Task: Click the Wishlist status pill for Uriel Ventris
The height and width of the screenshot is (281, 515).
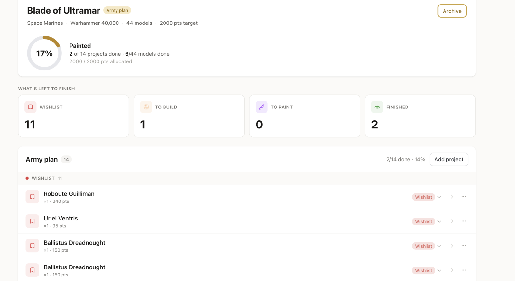Action: (423, 221)
